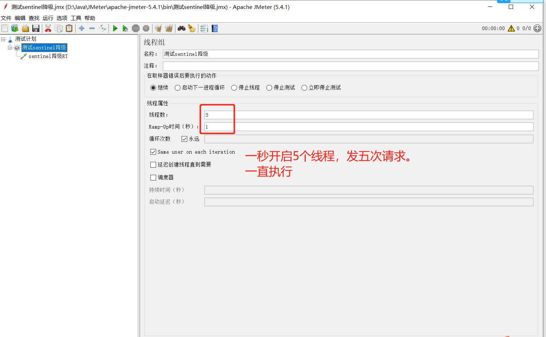Click the Clear All double broom icon

(169, 28)
